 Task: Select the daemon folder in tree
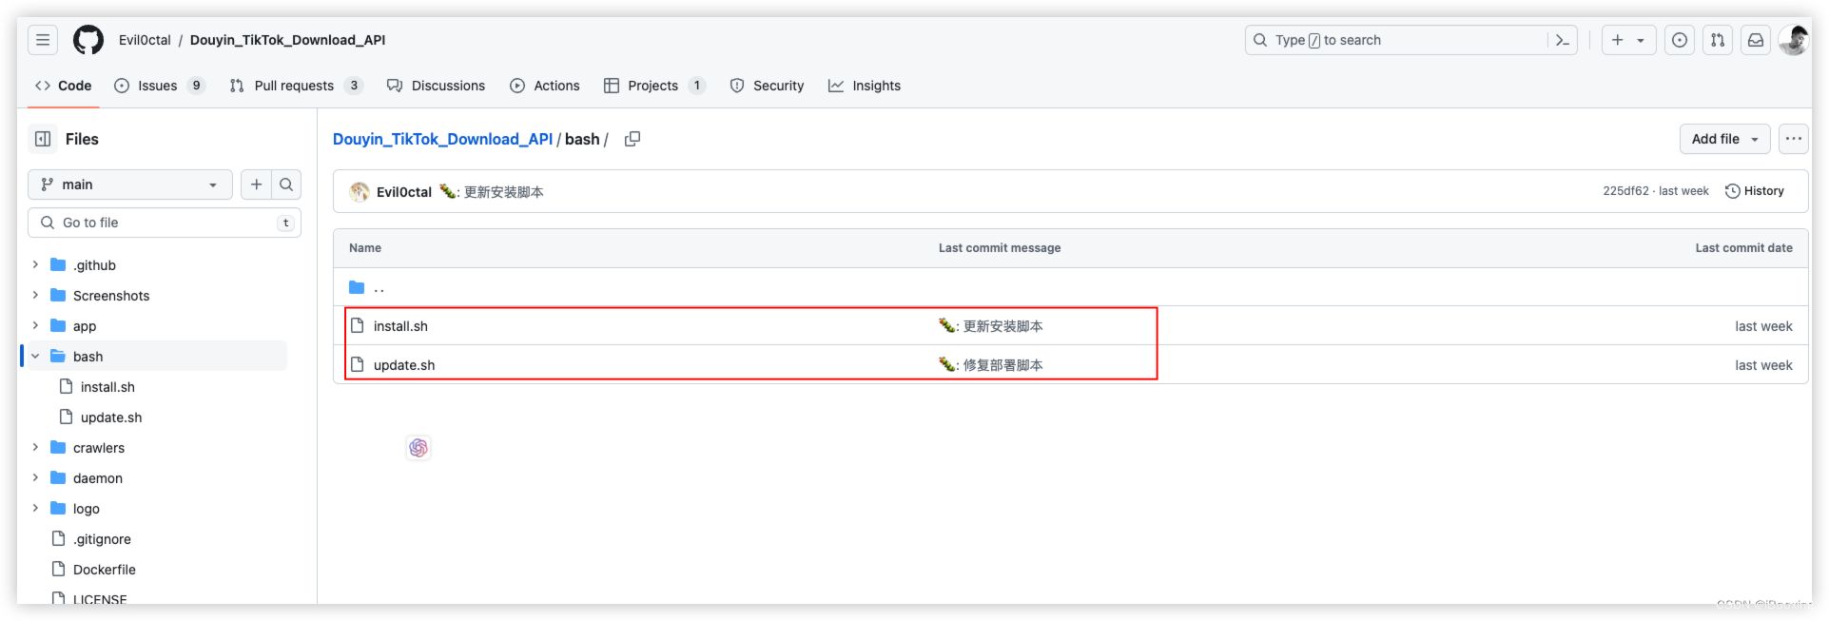(98, 478)
